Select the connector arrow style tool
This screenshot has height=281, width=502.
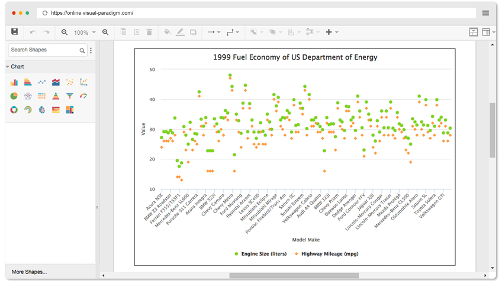click(211, 32)
